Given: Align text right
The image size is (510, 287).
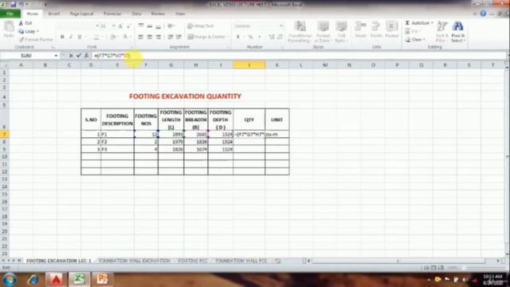Looking at the screenshot, I should pos(158,37).
